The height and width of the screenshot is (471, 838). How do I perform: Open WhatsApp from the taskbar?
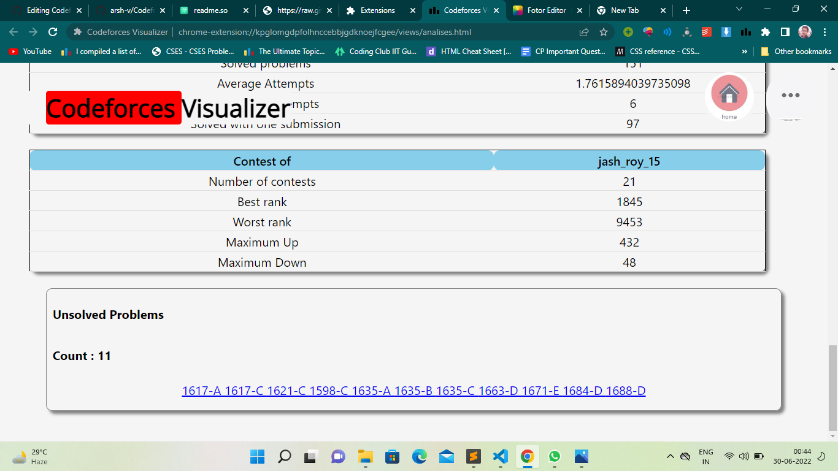555,457
